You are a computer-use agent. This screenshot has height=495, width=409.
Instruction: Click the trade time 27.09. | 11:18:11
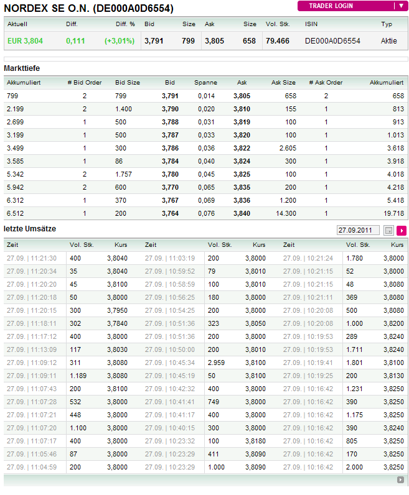pyautogui.click(x=32, y=323)
